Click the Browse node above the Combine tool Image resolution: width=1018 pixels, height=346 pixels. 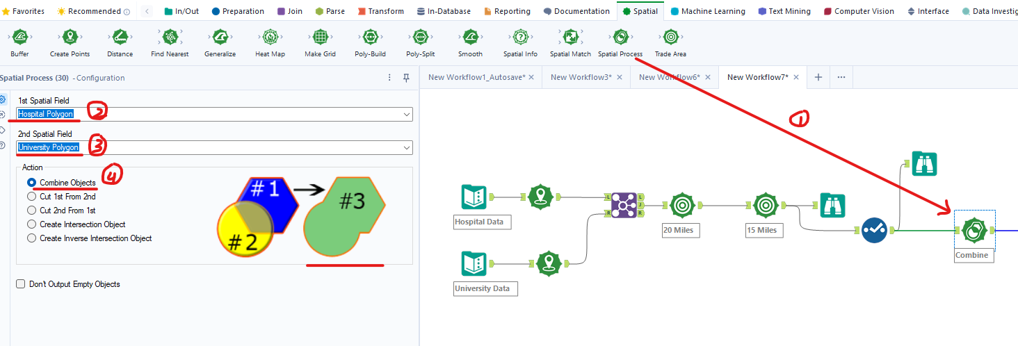coord(924,163)
